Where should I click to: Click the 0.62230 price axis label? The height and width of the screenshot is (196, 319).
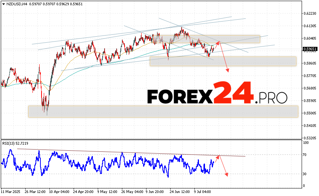click(x=309, y=14)
